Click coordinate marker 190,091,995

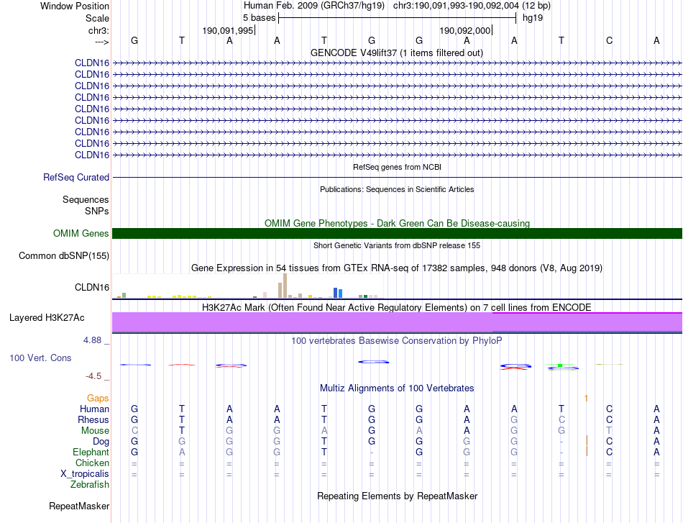point(227,30)
